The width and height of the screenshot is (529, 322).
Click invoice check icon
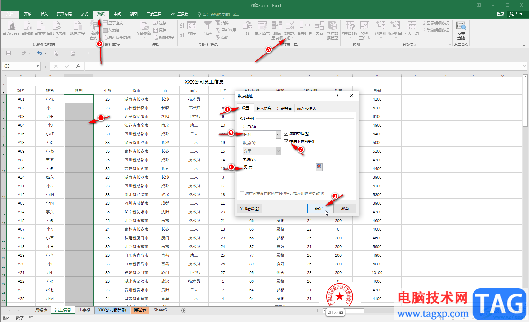point(461,26)
